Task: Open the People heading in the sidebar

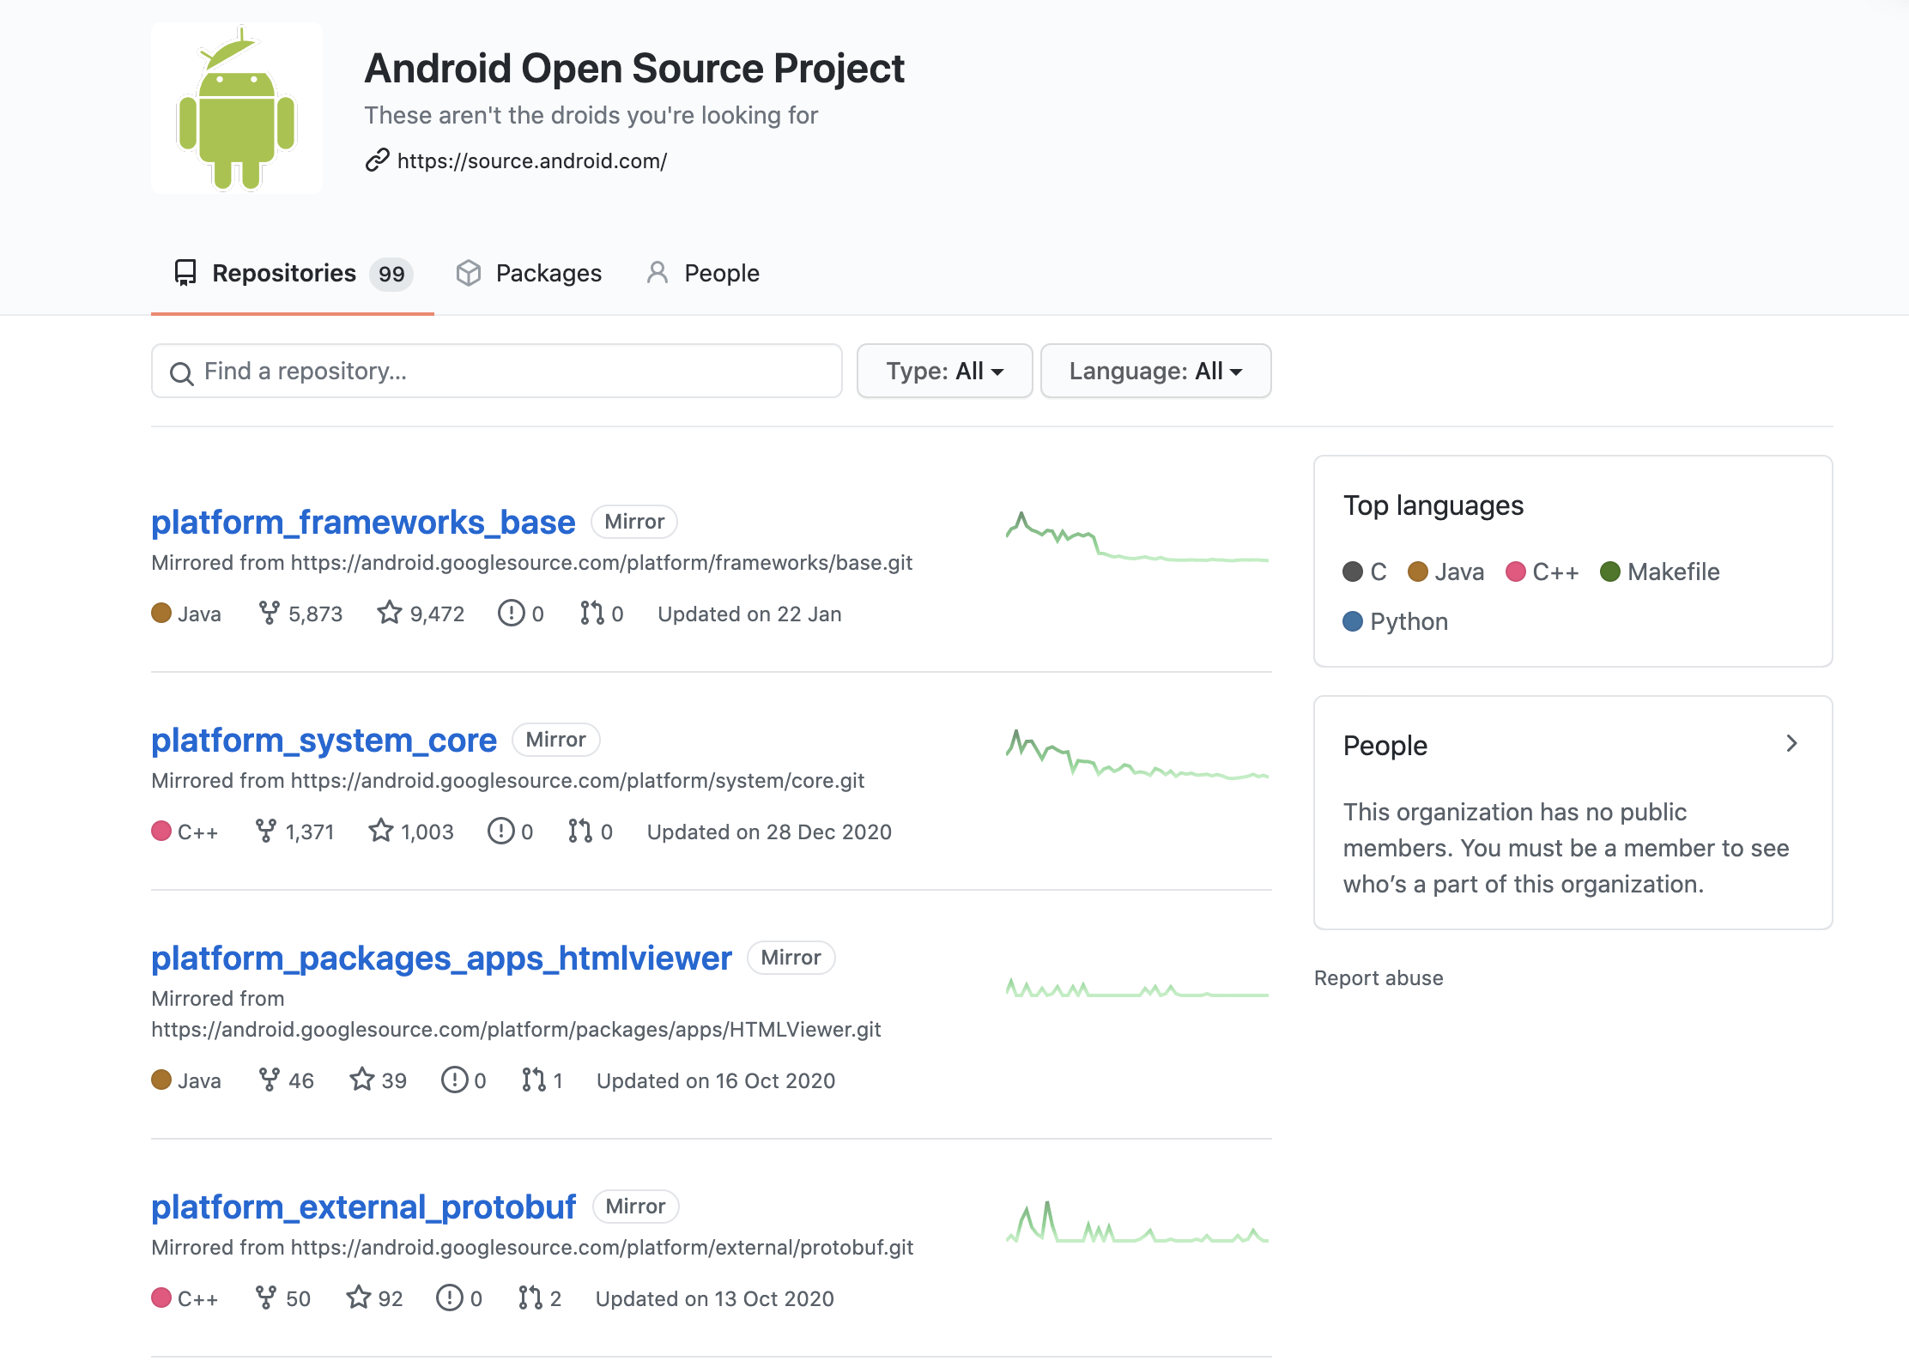Action: tap(1385, 745)
